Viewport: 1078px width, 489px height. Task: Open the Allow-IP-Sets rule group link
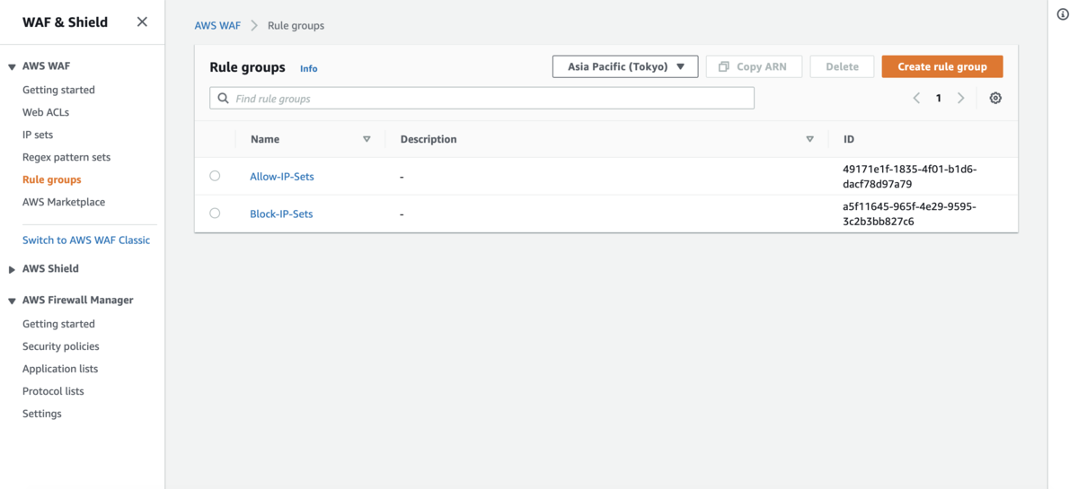(x=282, y=177)
